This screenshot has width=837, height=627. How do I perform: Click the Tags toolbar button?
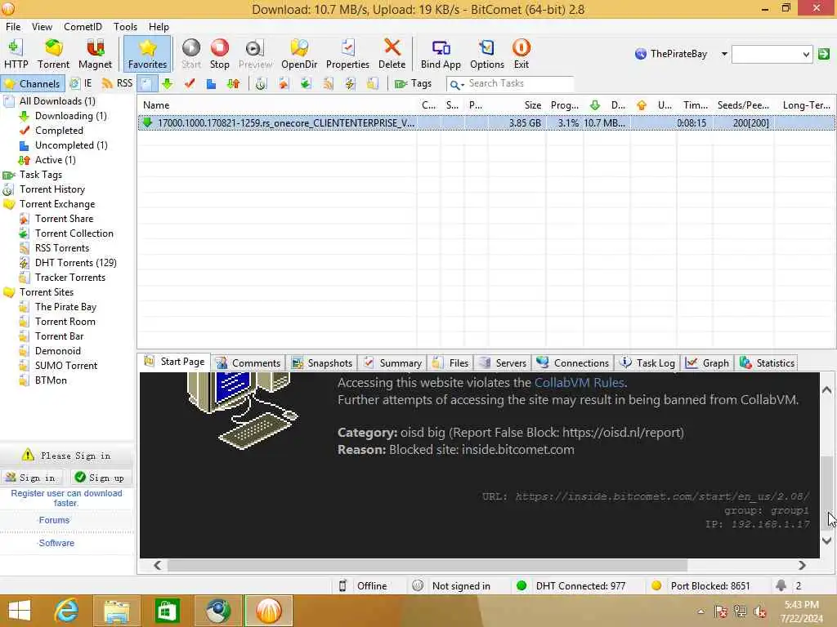[413, 83]
